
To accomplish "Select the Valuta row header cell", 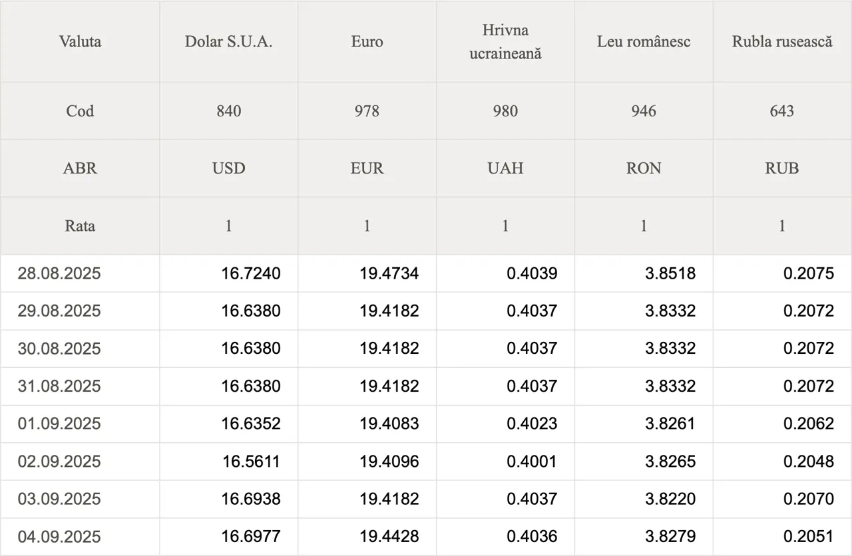I will 80,41.
